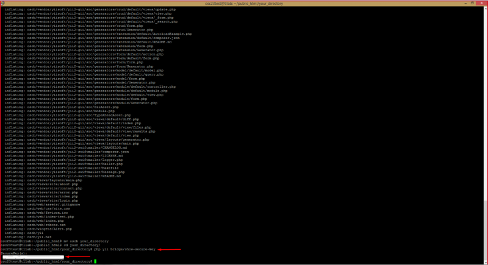Click the scrollbar up arrow
Viewport: 488px width, 265px height.
[485, 9]
